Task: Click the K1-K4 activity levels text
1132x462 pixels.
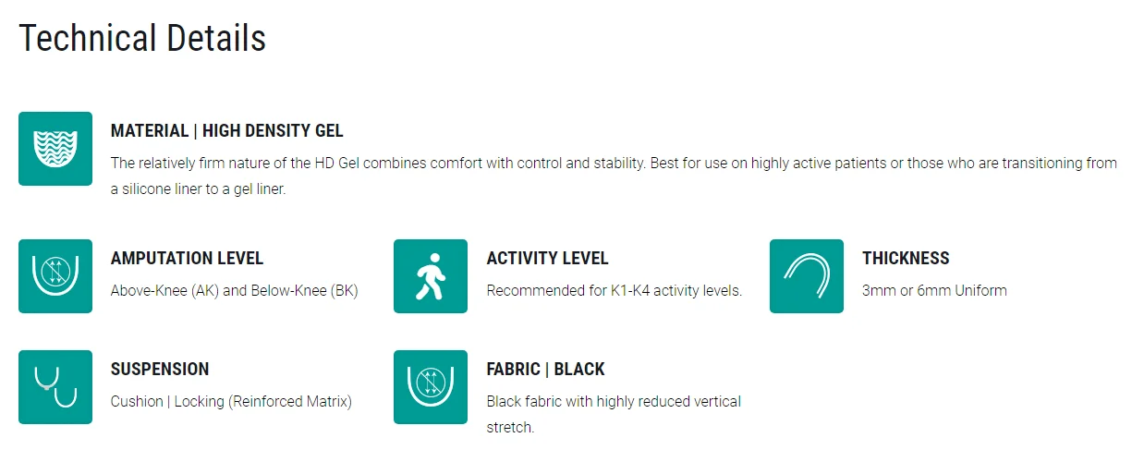Action: click(614, 290)
